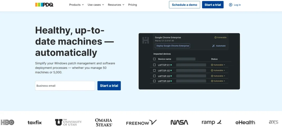Click the FREENOW logo
Image resolution: width=282 pixels, height=134 pixels.
click(x=141, y=122)
